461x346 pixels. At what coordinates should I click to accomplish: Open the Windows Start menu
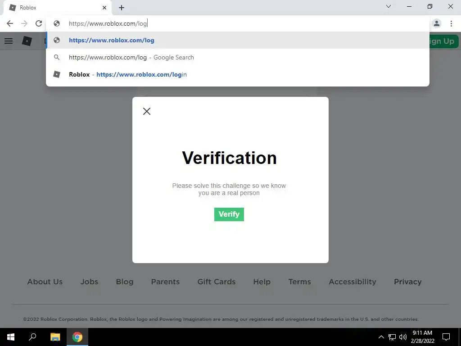click(11, 337)
